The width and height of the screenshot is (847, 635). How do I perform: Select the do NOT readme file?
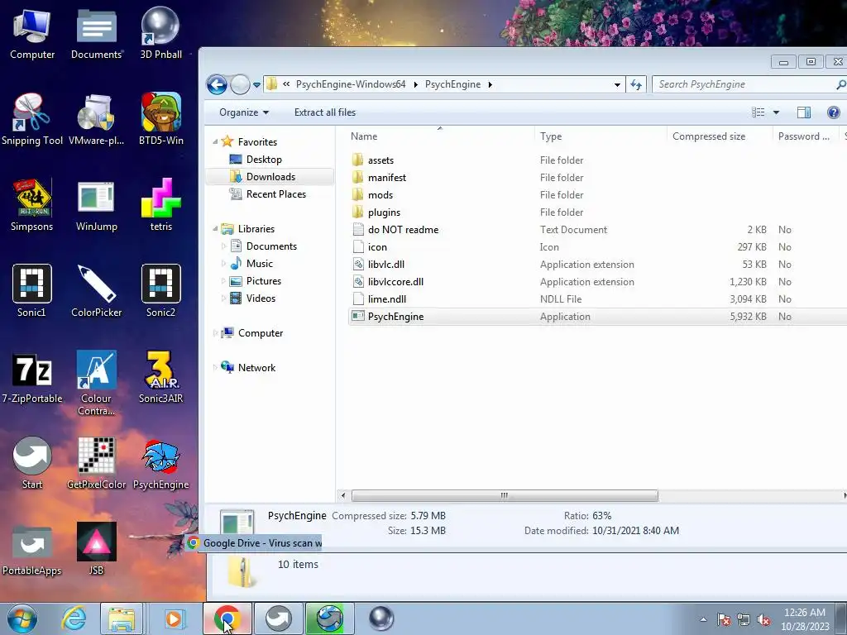(x=597, y=230)
